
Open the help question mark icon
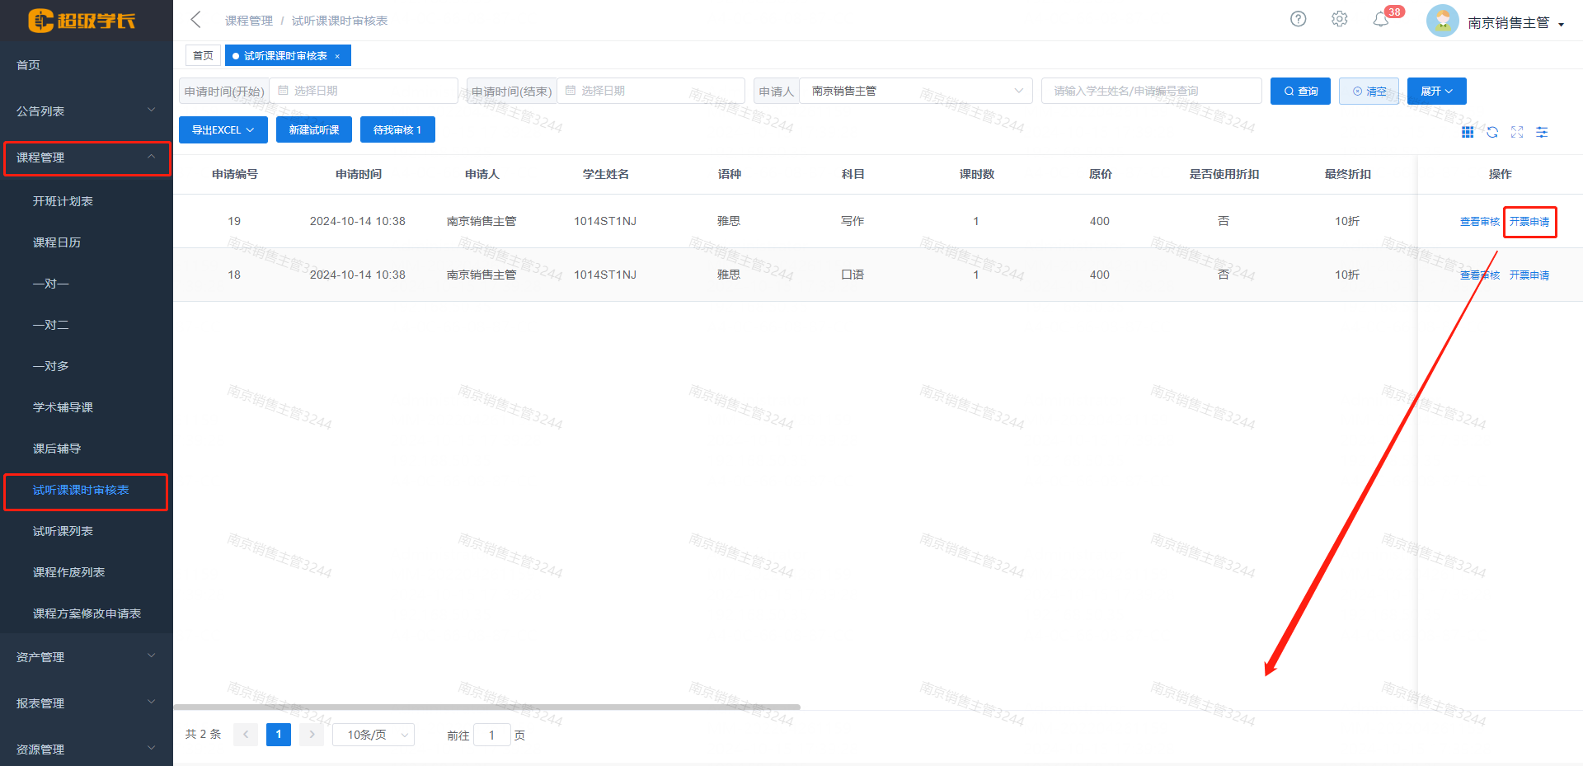[1298, 19]
